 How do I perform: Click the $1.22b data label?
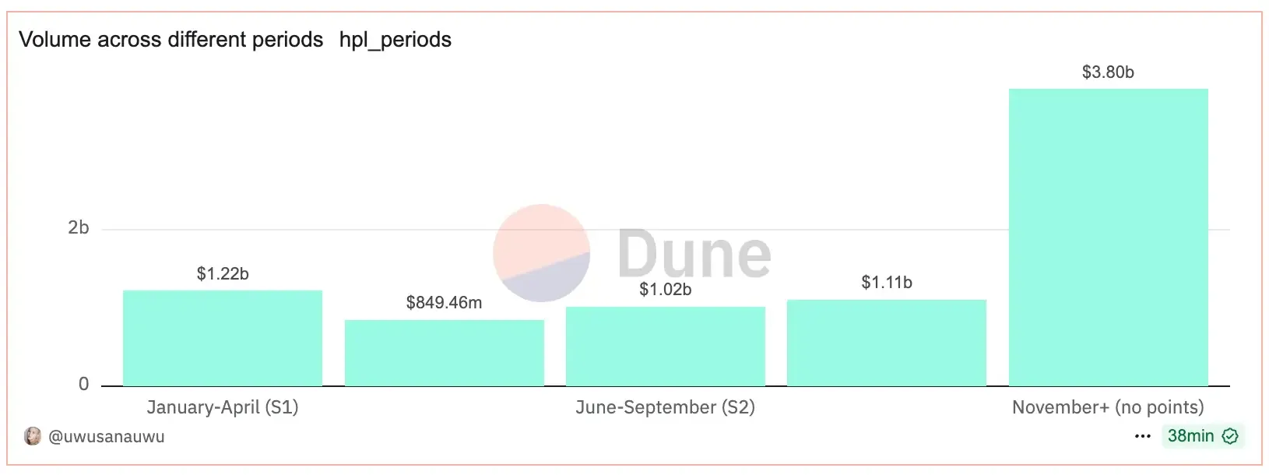click(223, 273)
